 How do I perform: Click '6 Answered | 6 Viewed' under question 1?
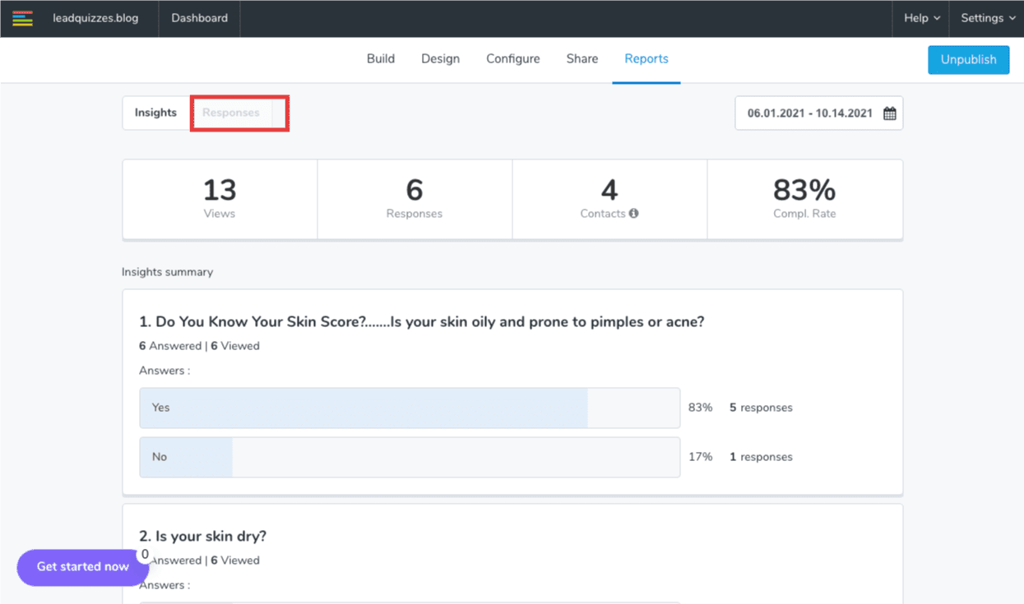199,346
